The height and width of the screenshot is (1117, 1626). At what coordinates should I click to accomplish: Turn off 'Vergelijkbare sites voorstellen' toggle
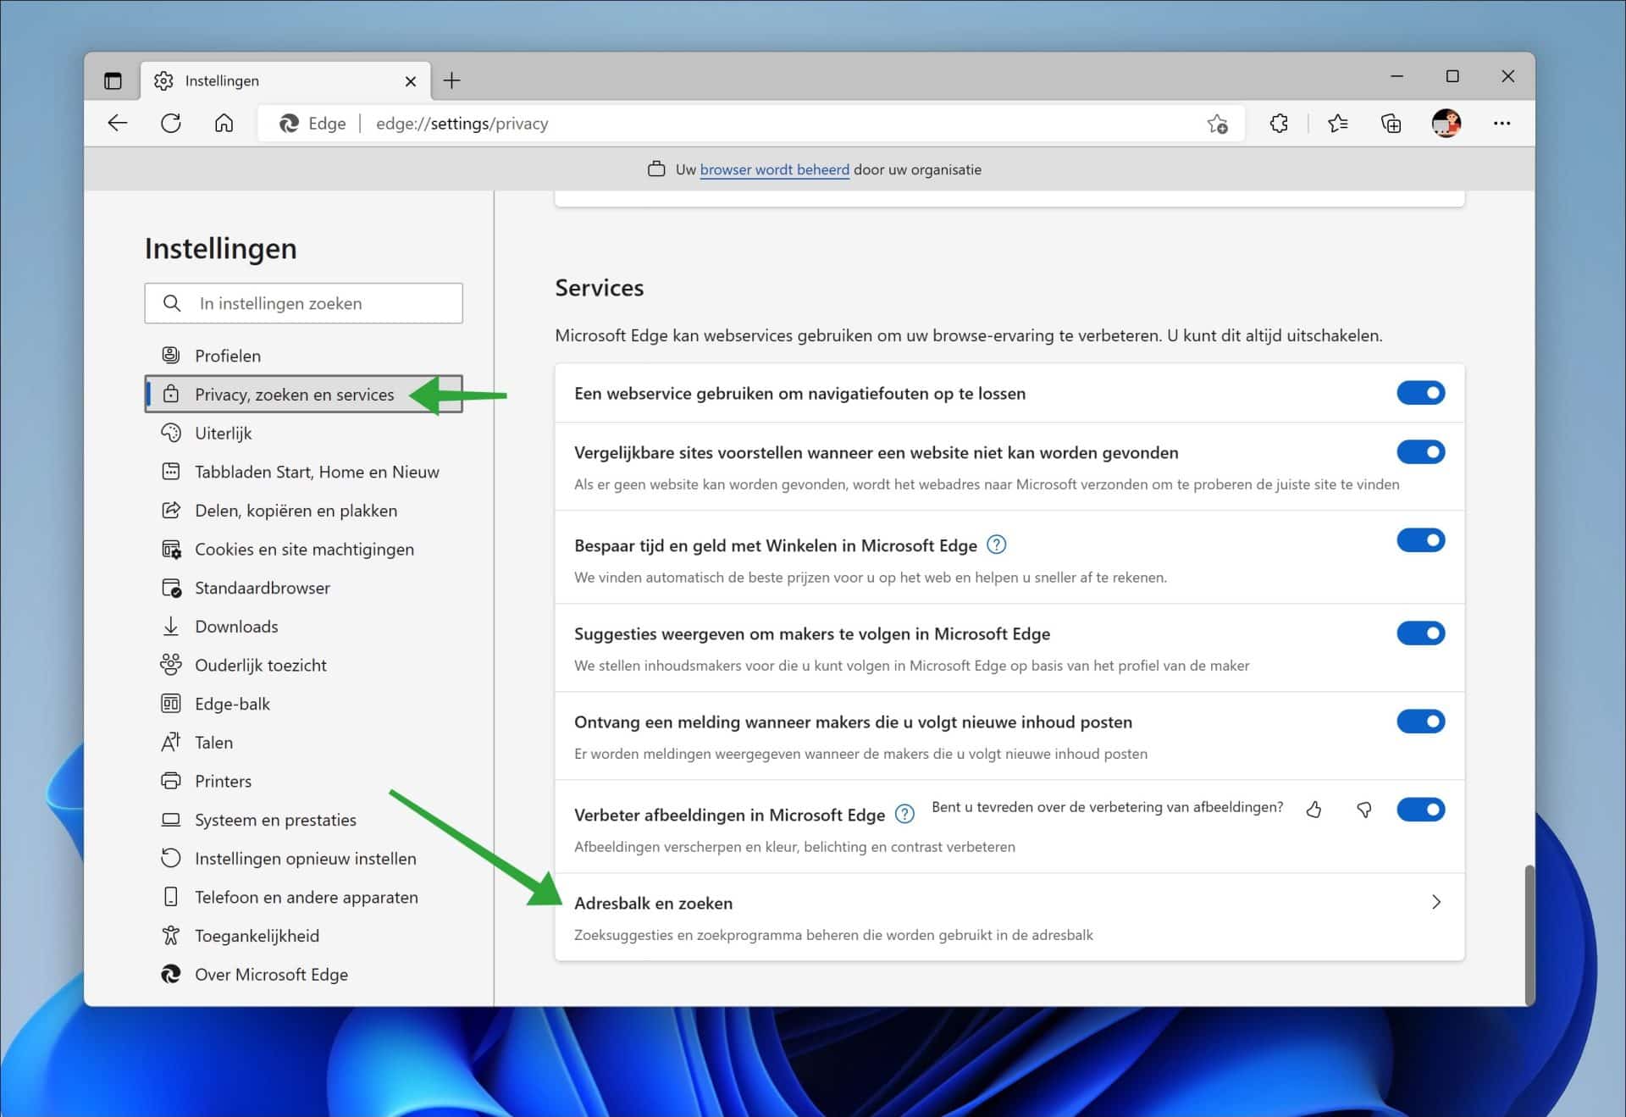tap(1421, 451)
